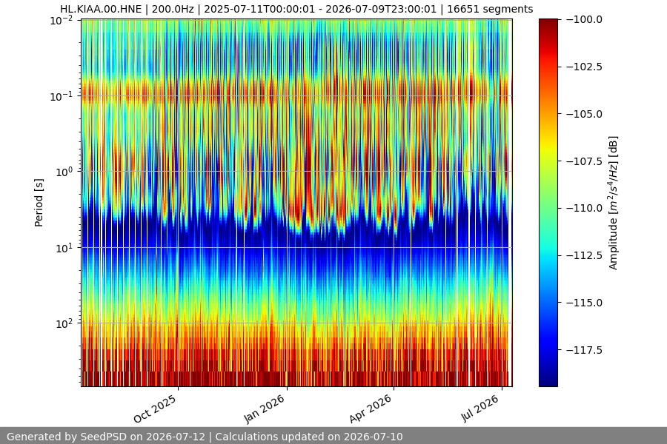Click the −117.5 colorbar tick label
This screenshot has width=667, height=444.
584,350
